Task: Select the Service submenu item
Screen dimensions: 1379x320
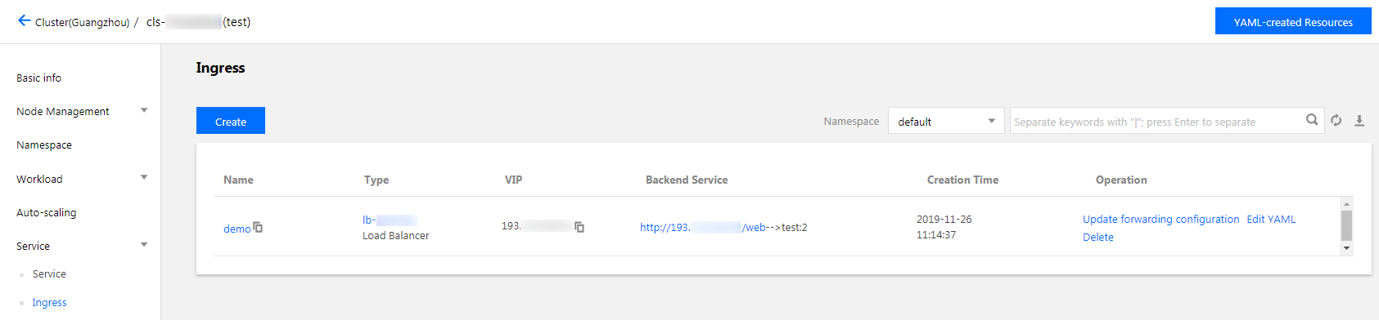Action: [x=49, y=274]
